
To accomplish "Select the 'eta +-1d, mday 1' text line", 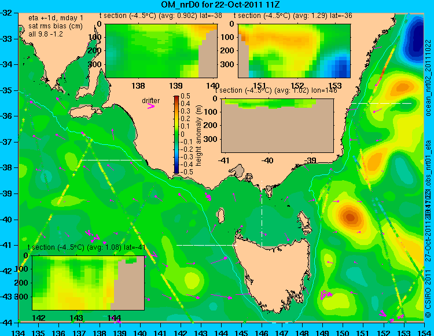I will coord(56,18).
